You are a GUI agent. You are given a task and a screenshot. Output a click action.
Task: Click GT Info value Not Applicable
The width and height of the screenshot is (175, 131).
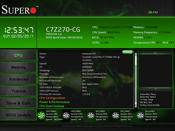click(x=90, y=84)
